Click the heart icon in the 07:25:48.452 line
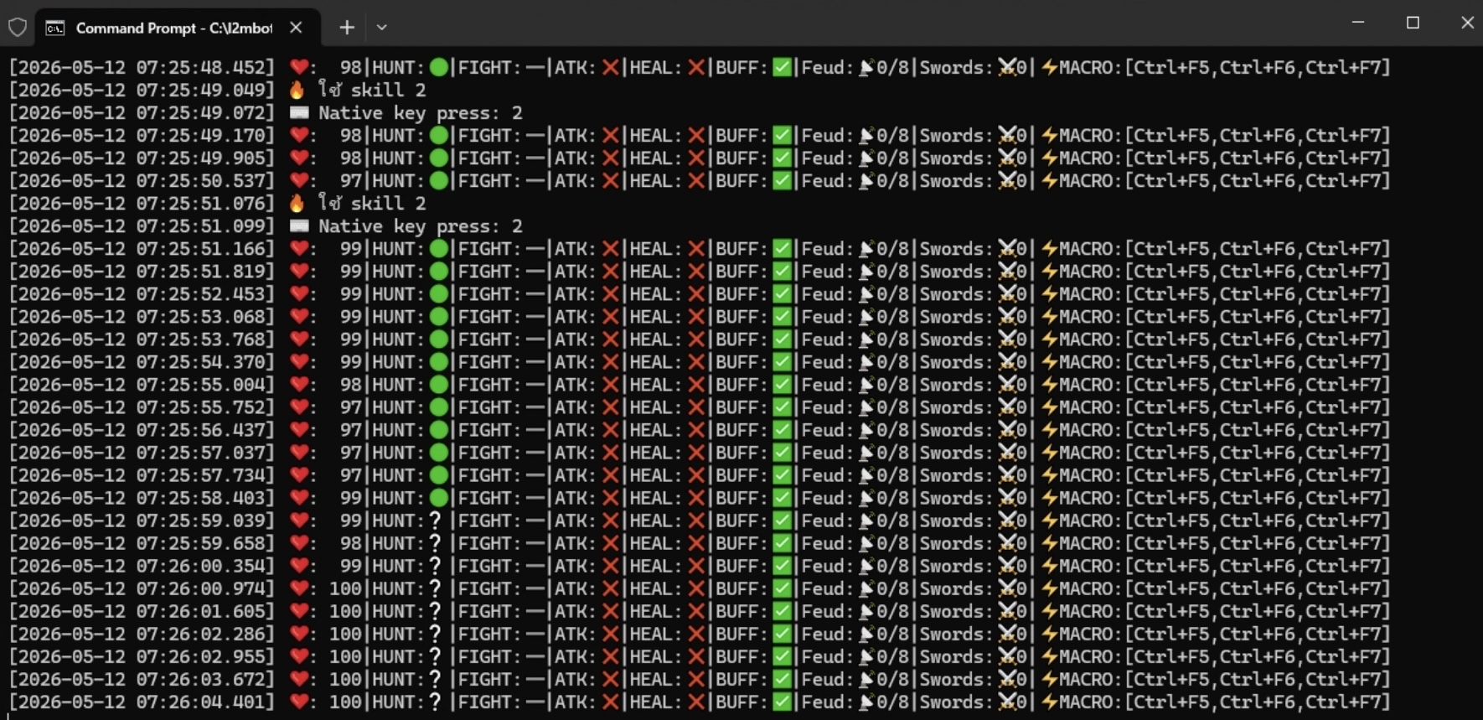This screenshot has width=1483, height=720. (298, 67)
